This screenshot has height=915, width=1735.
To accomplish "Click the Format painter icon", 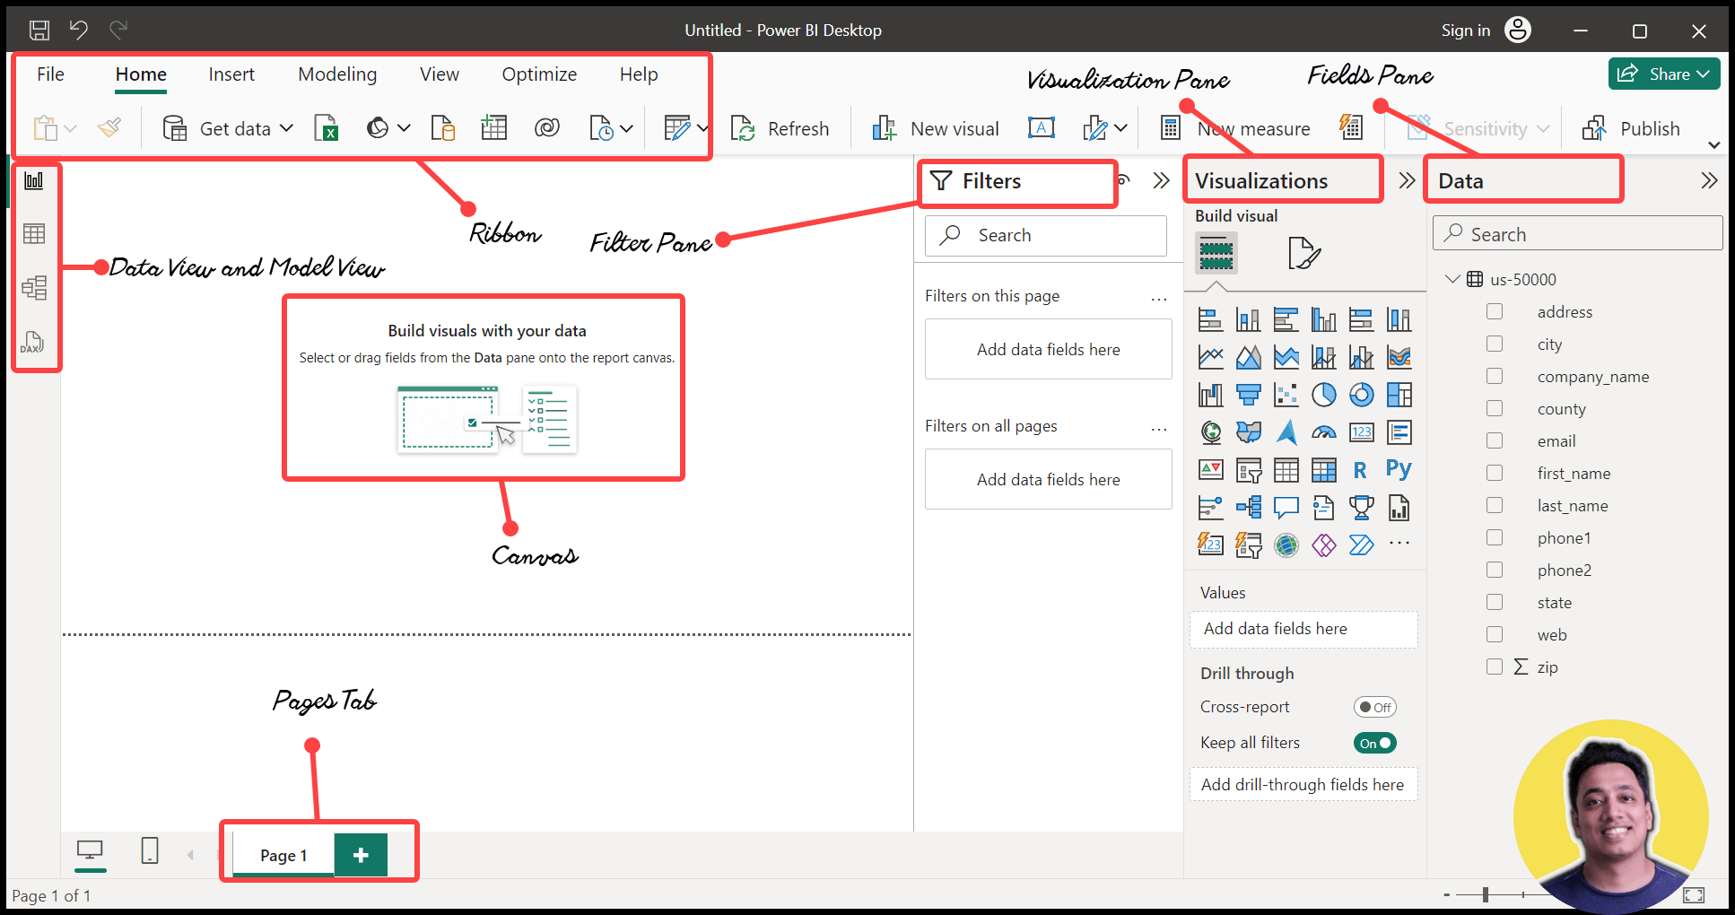I will [x=109, y=128].
